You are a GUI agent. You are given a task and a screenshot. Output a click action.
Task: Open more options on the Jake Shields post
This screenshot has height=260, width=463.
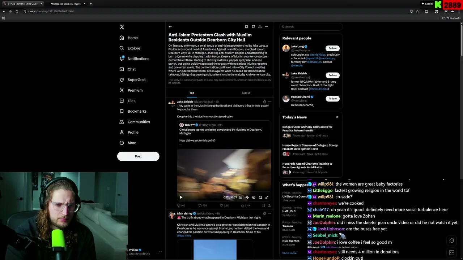coord(269,102)
